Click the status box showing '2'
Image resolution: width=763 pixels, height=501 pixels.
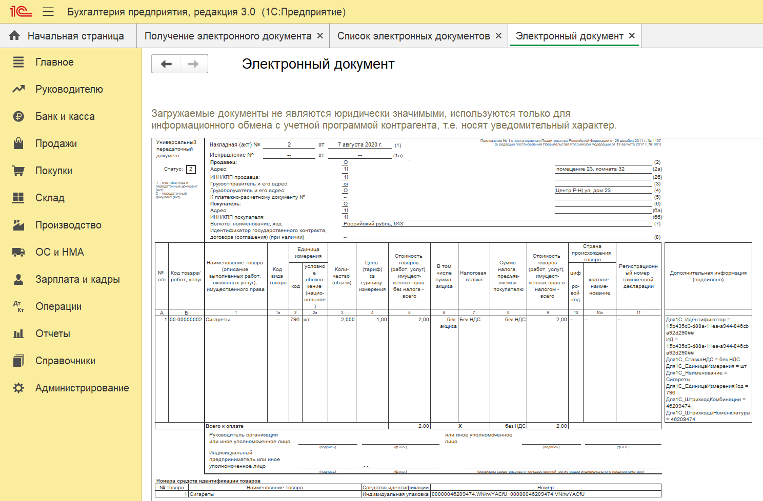point(191,169)
